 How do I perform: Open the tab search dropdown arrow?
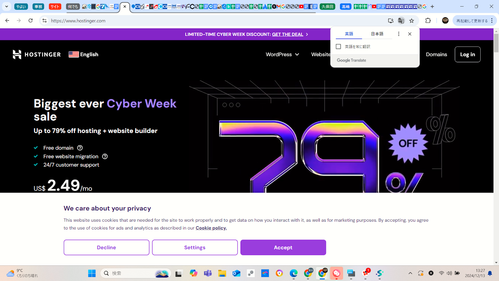click(7, 7)
